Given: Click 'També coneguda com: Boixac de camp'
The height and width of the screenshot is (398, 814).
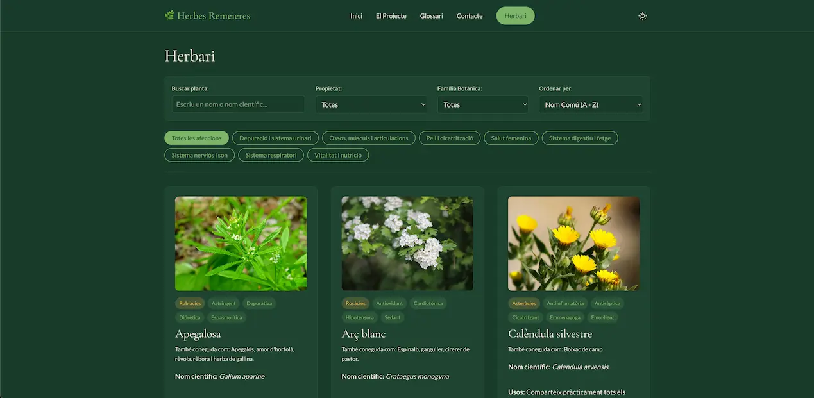Looking at the screenshot, I should pyautogui.click(x=555, y=349).
